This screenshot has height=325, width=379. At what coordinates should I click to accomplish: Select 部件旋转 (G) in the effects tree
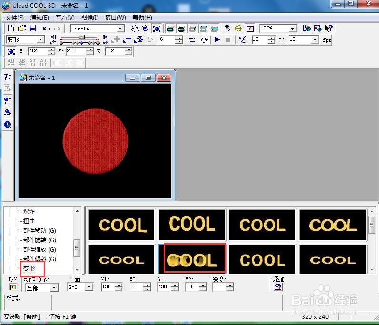[40, 240]
